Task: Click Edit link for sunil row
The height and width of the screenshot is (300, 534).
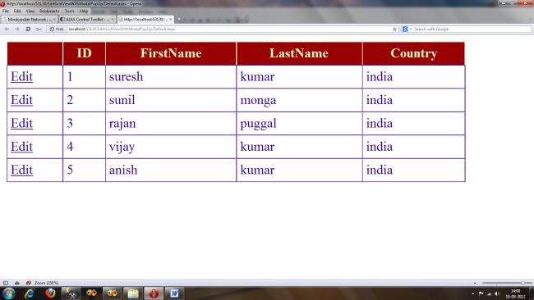Action: pos(22,100)
